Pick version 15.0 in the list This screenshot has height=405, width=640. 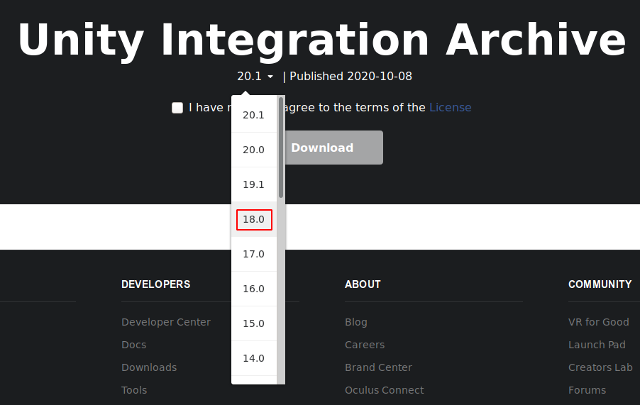pos(253,323)
